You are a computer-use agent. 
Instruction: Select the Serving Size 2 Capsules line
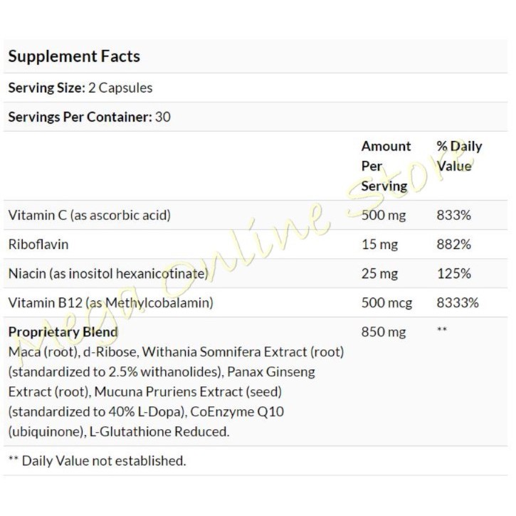80,88
